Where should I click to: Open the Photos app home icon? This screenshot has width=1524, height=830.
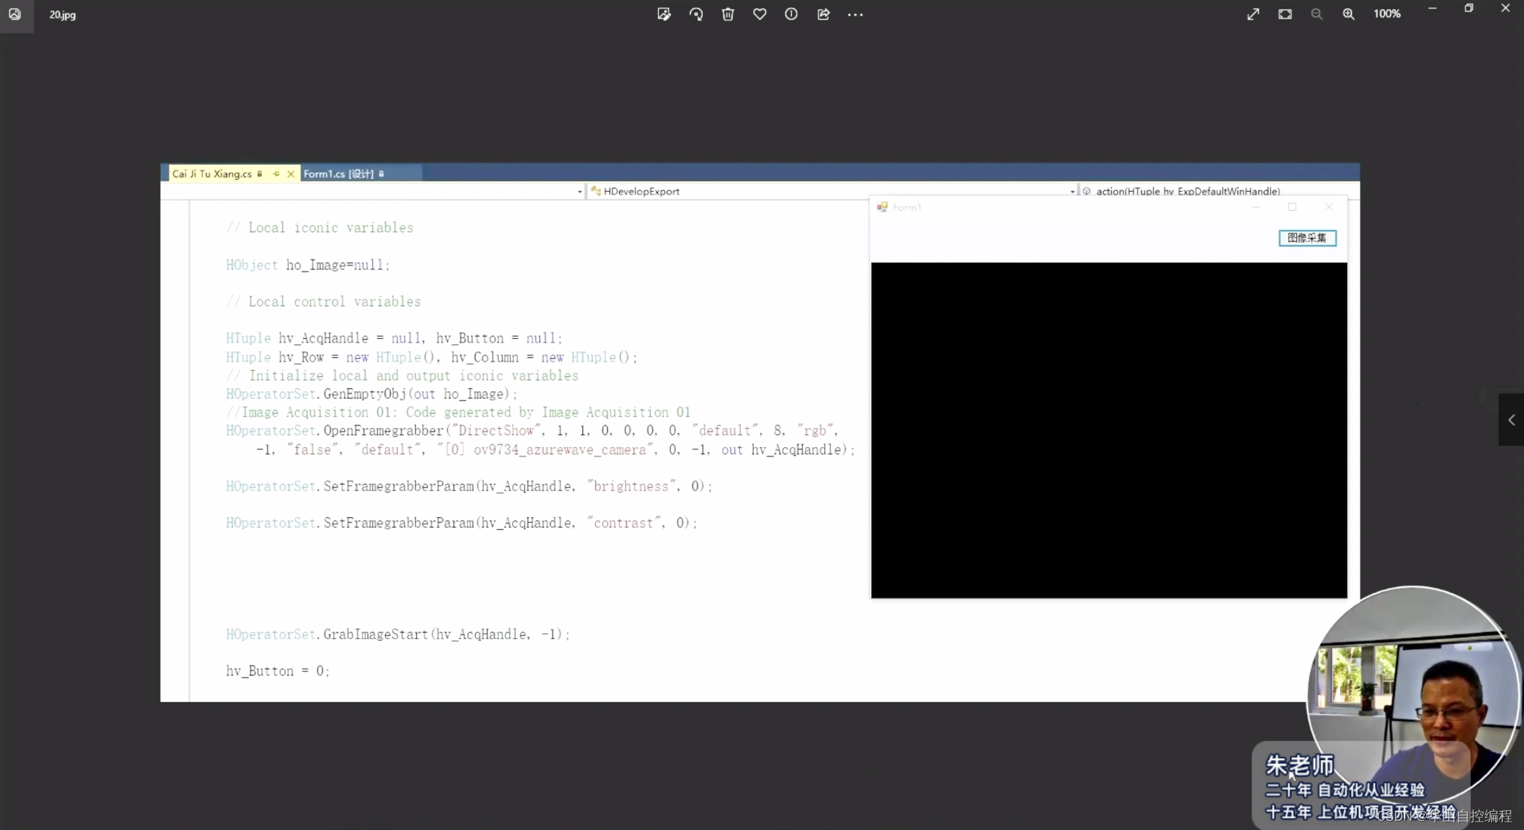pos(15,14)
